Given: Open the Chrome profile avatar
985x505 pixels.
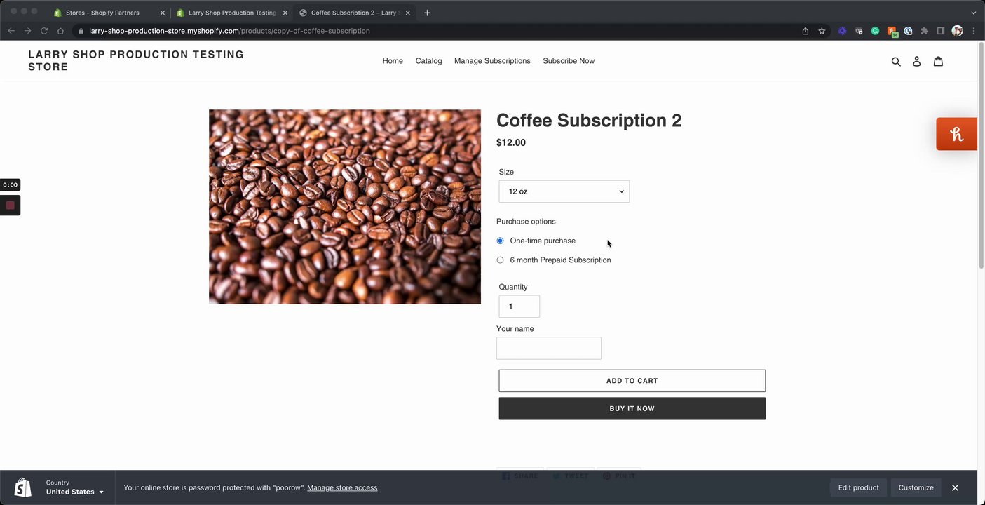Looking at the screenshot, I should (x=958, y=31).
